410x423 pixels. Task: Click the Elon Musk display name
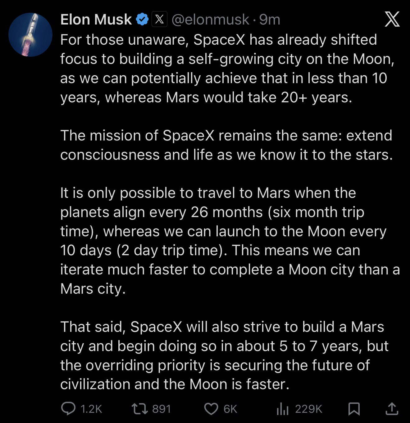(x=96, y=20)
